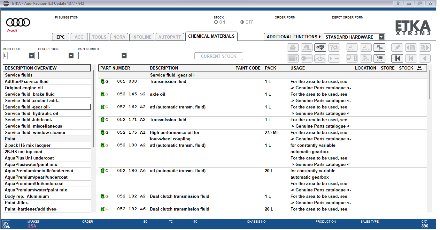Turn stock ON radio button
440x230 pixels.
pyautogui.click(x=216, y=22)
